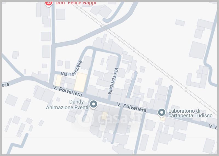
Task: Click V. Polveriera label between the two gray markers
Action: point(132,107)
